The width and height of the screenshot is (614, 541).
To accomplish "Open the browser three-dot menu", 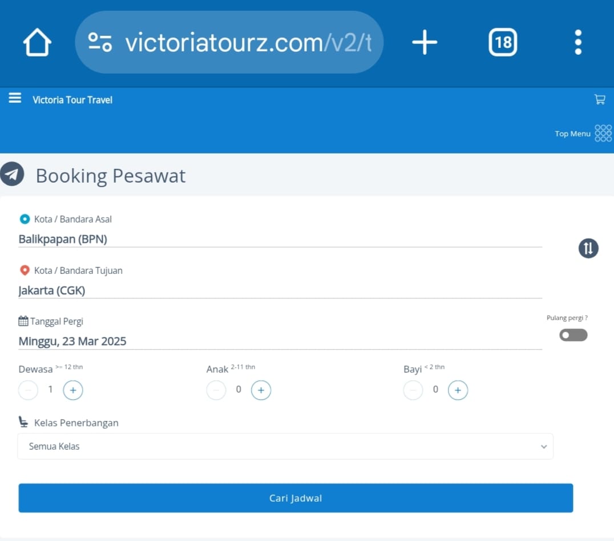I will coord(578,42).
